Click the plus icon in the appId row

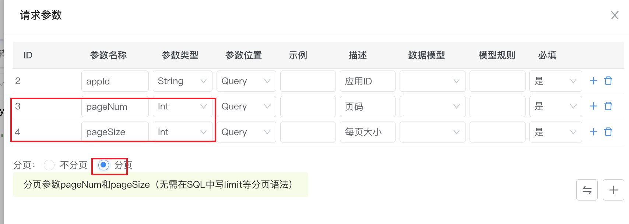[593, 81]
